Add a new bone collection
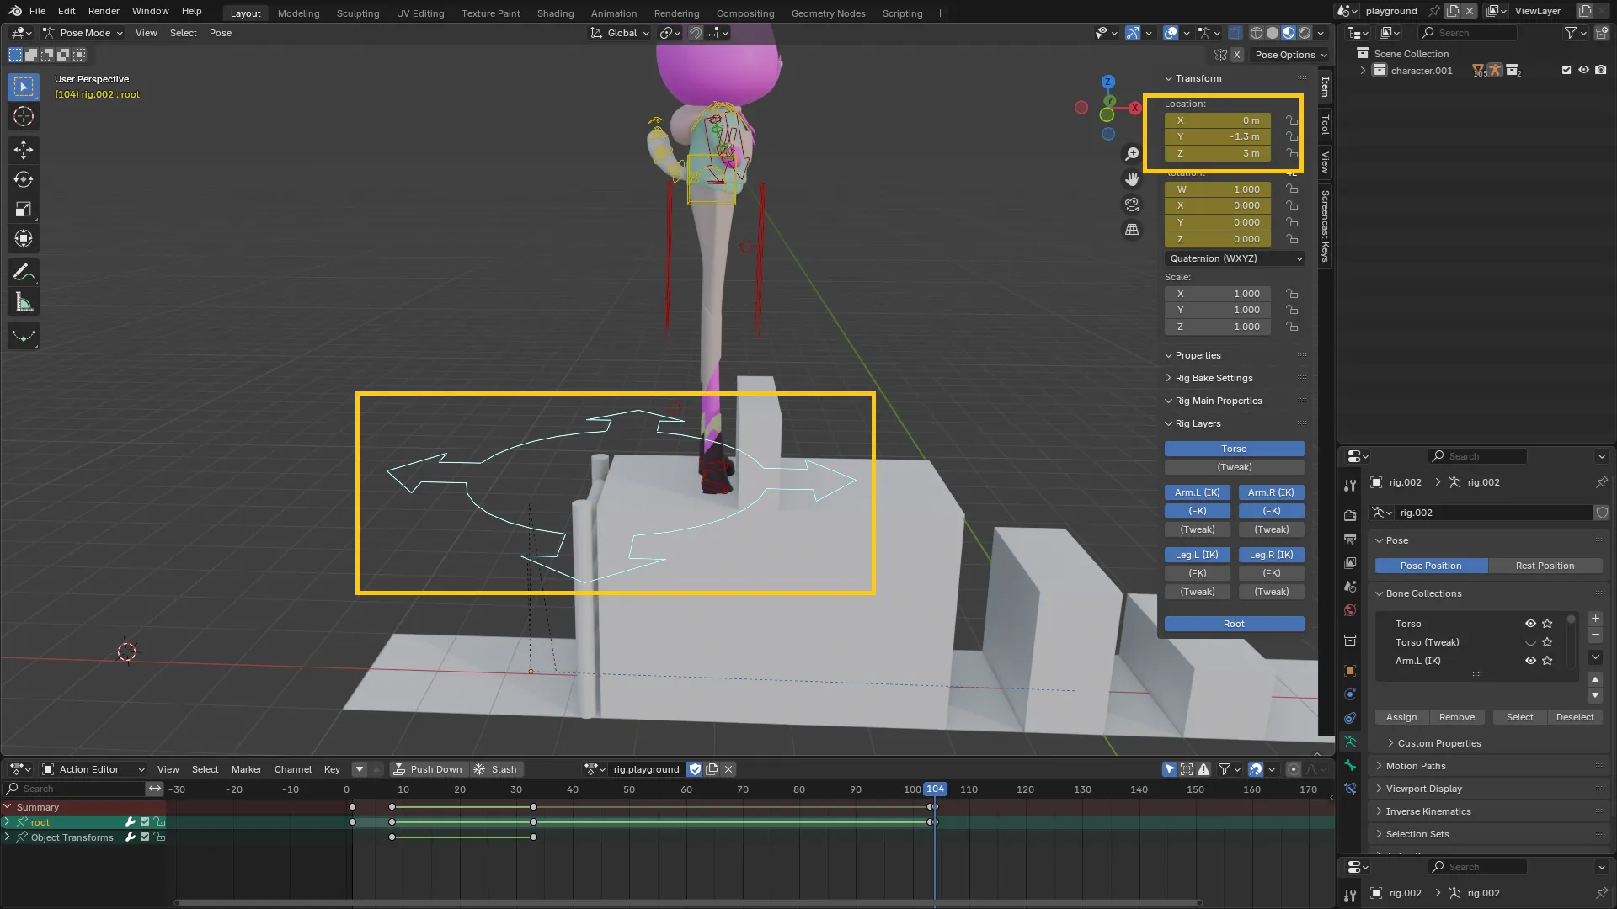Screen dimensions: 1617x909 coord(1595,619)
